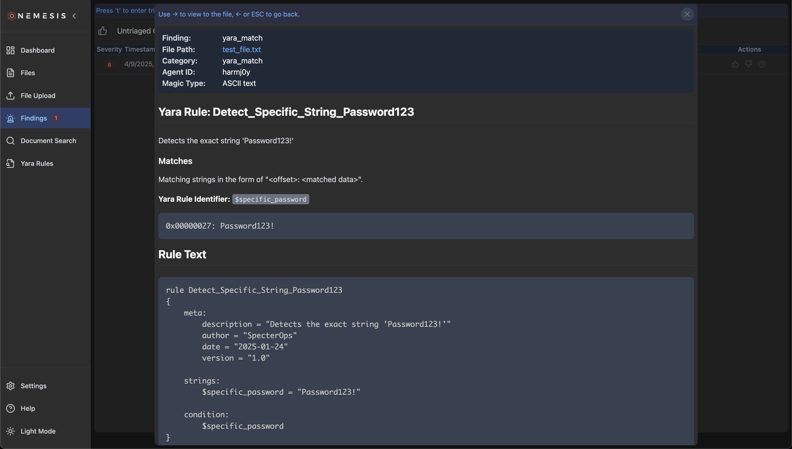The height and width of the screenshot is (449, 792).
Task: Click the $specific_password identifier tag
Action: tap(270, 199)
